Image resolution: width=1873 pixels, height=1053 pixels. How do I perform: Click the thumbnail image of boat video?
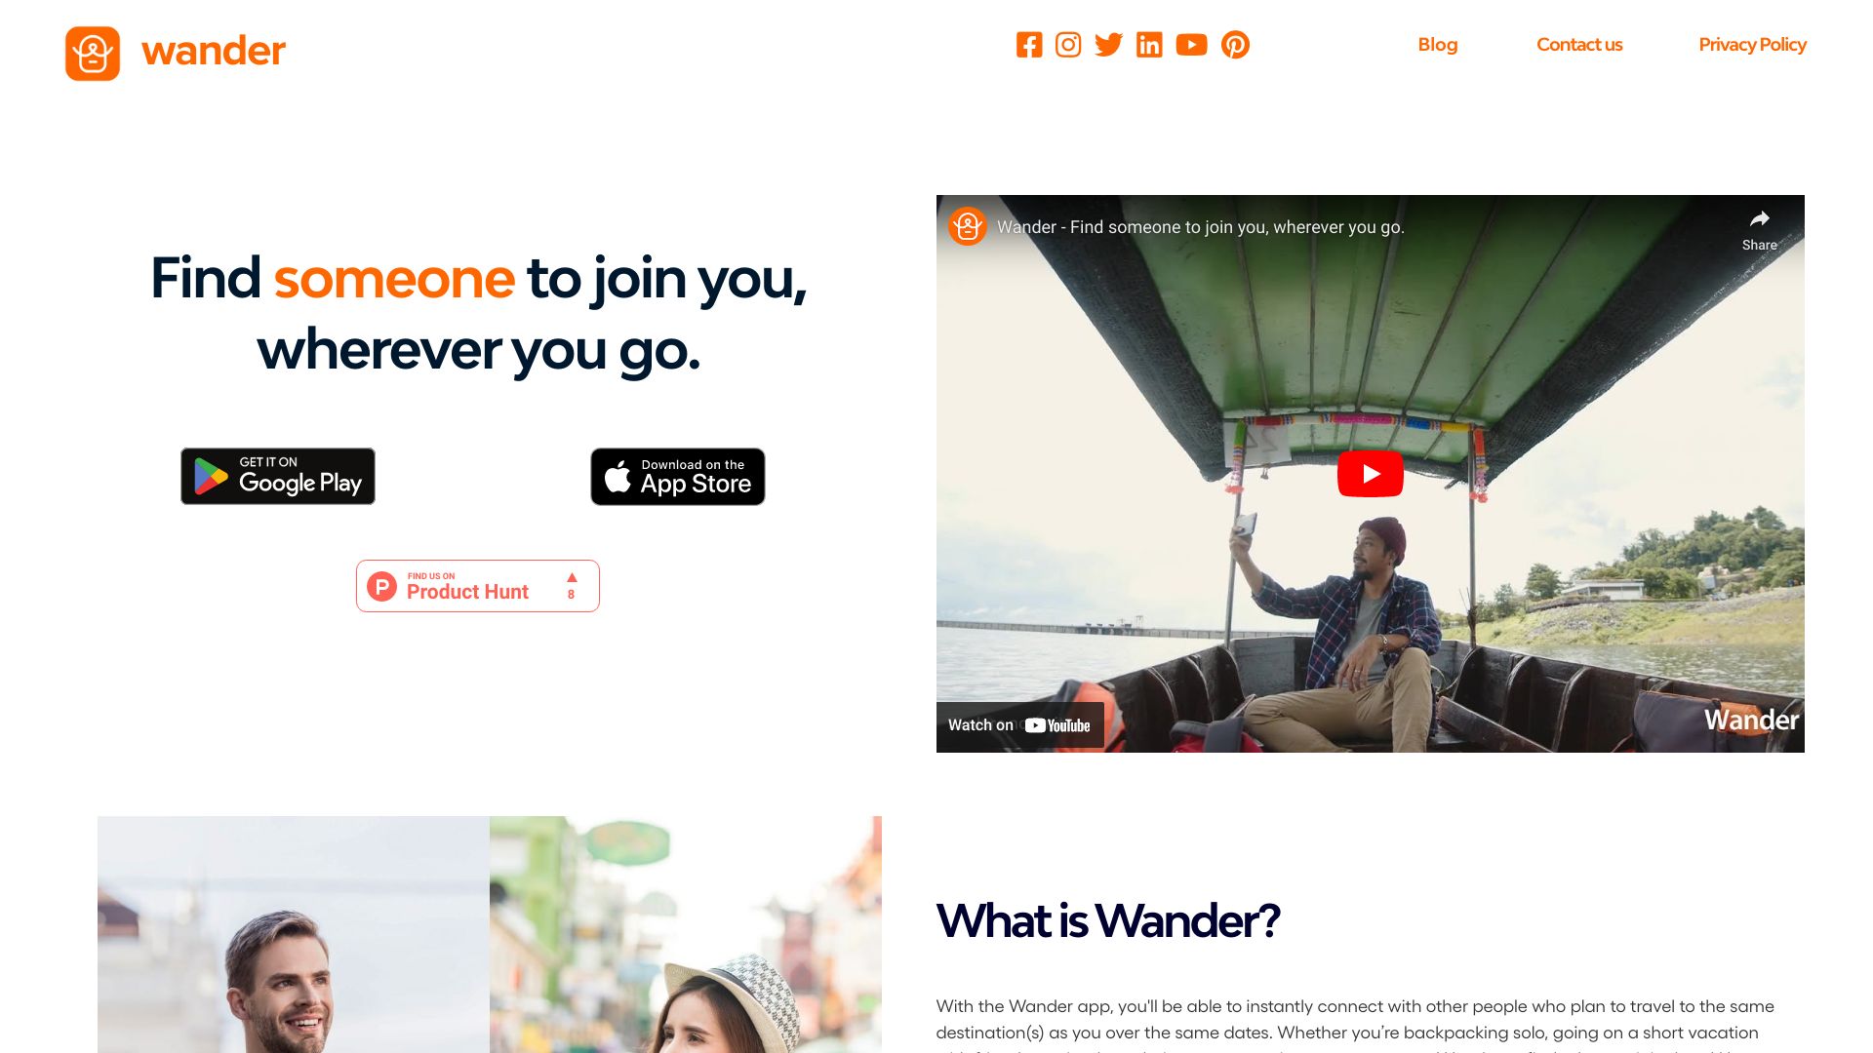click(x=1370, y=473)
